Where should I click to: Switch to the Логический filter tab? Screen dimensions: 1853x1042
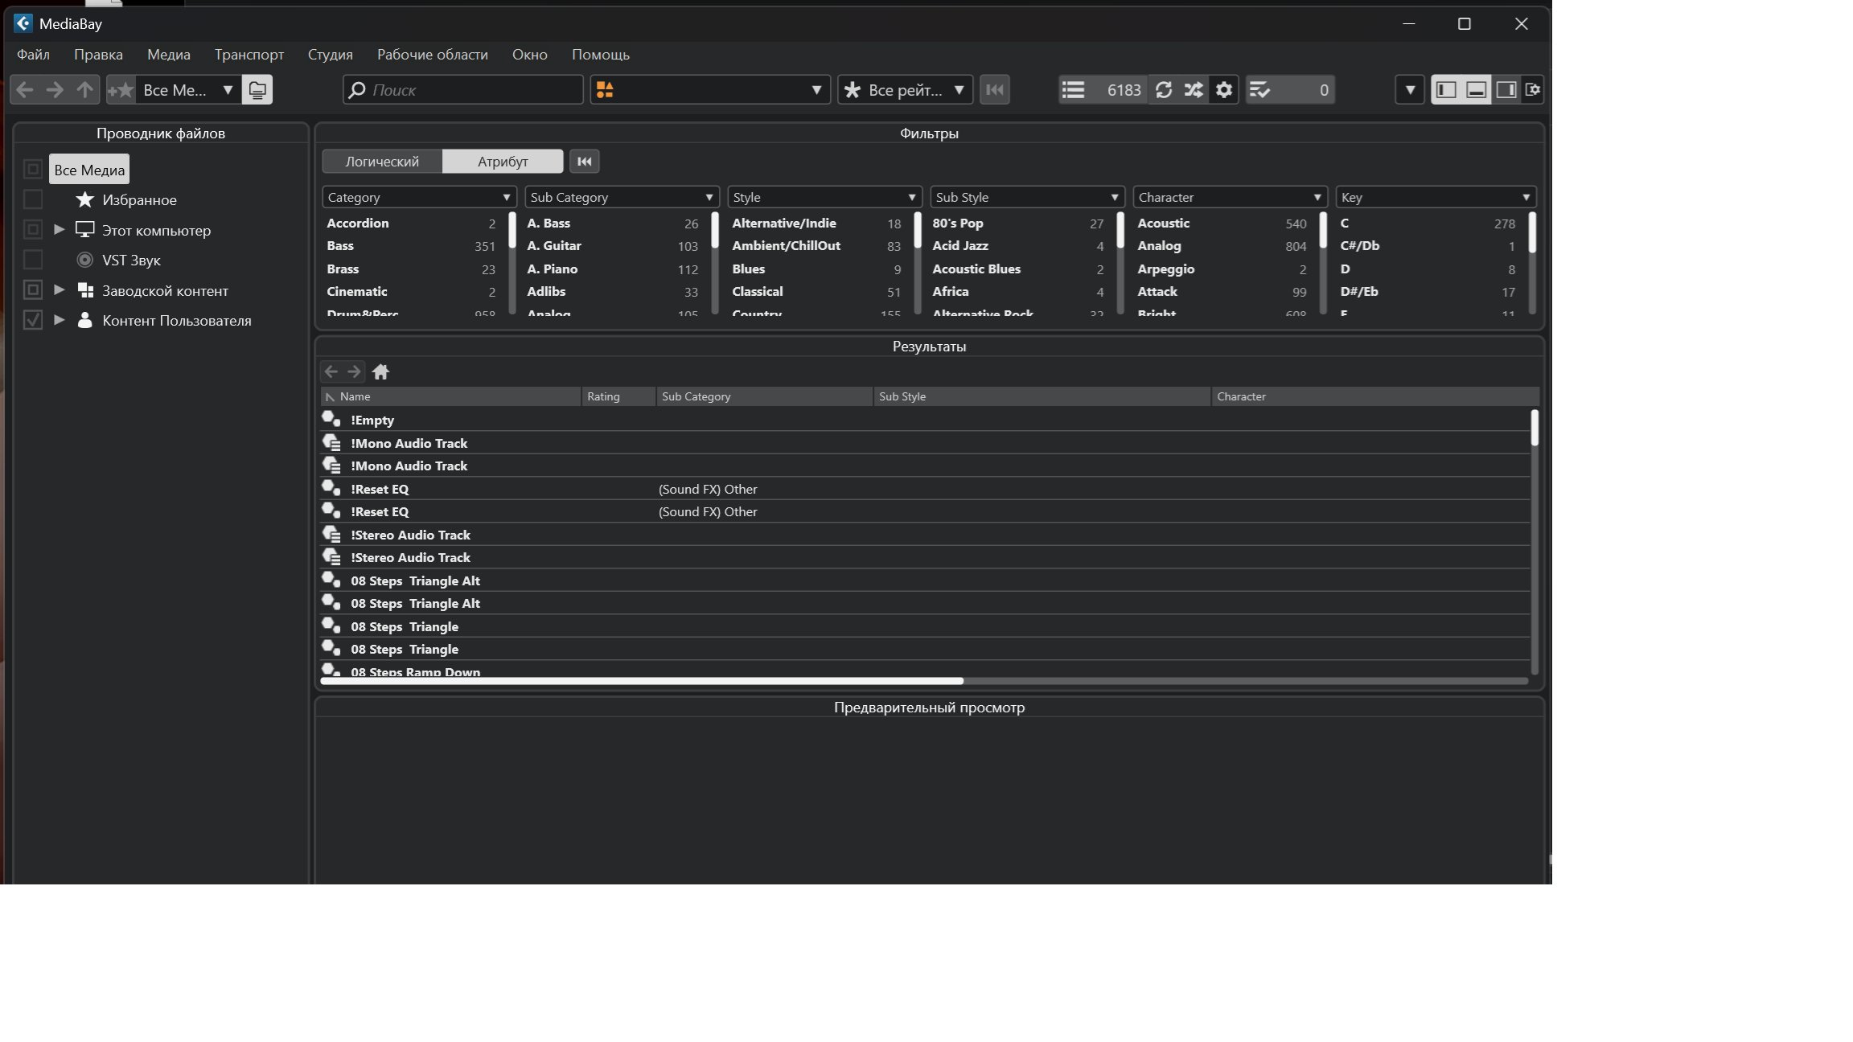click(382, 162)
